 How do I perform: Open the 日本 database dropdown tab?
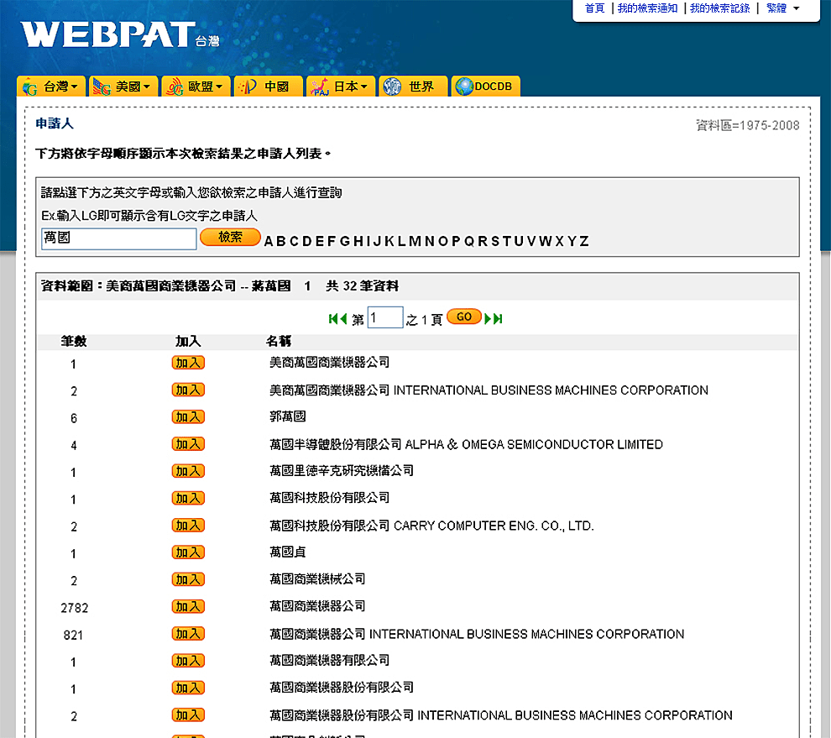point(341,86)
